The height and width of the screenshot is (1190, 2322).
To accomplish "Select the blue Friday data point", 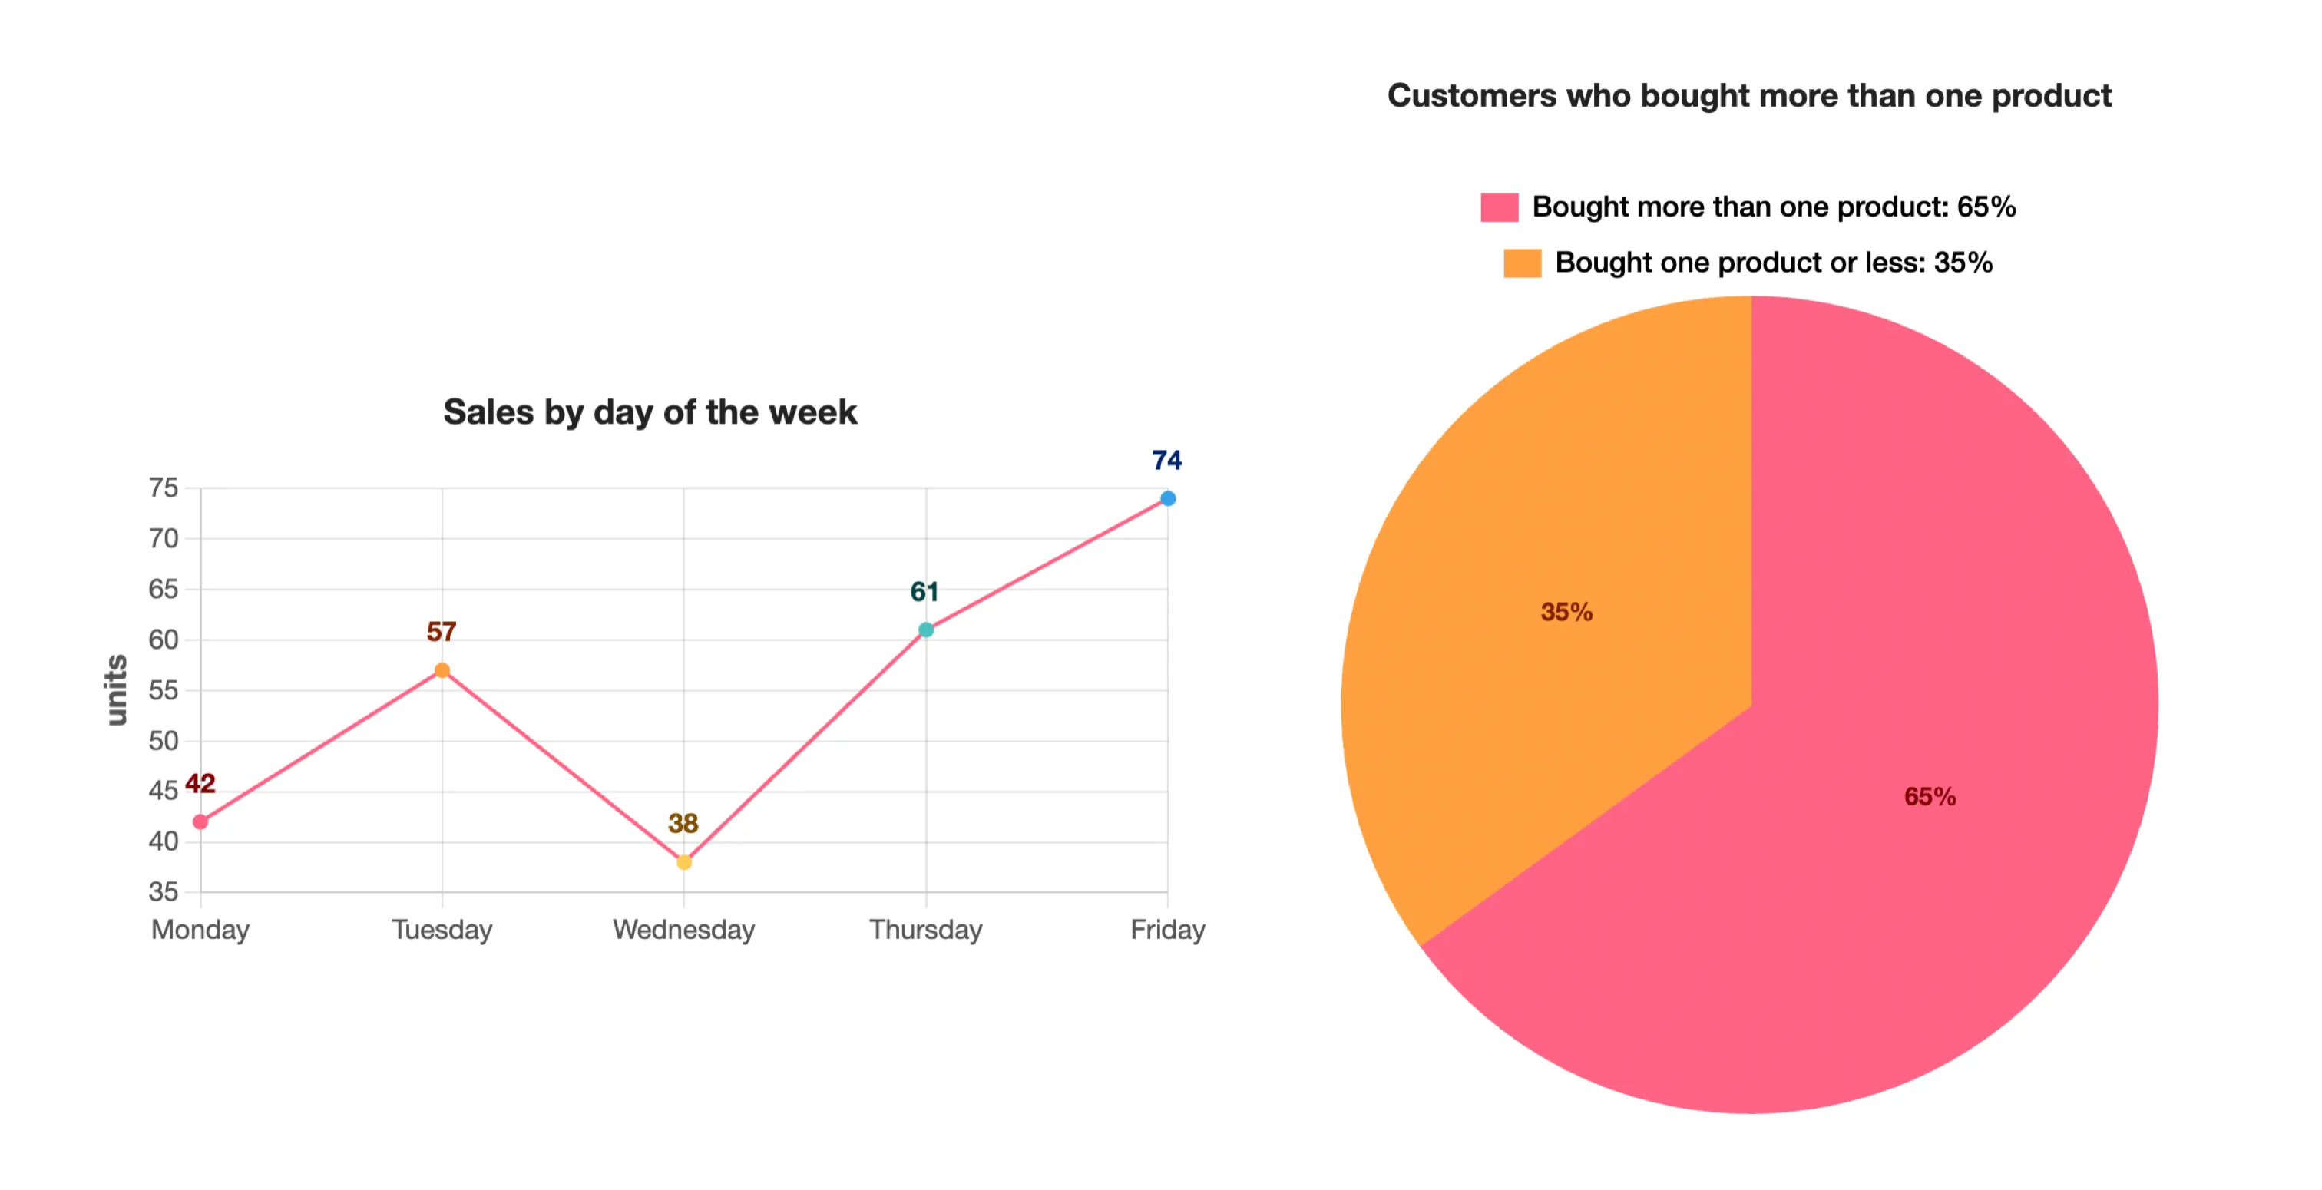I will click(1167, 498).
